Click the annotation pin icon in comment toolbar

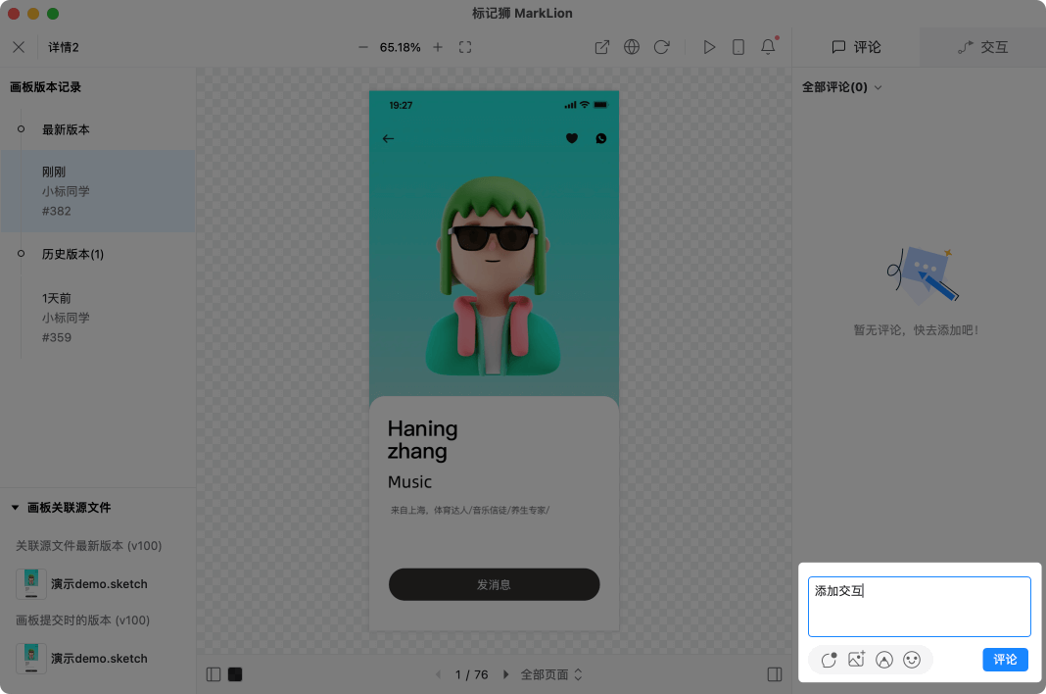coord(884,660)
